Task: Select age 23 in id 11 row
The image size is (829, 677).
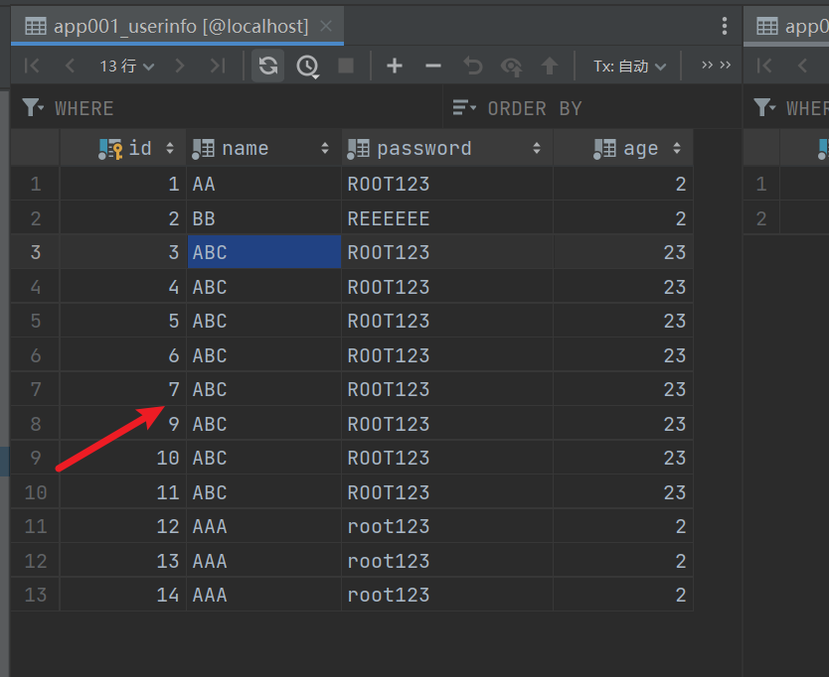Action: pos(623,492)
